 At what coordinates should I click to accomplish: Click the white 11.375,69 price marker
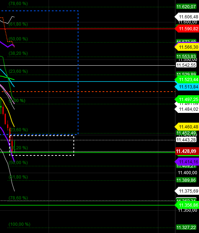(187, 191)
